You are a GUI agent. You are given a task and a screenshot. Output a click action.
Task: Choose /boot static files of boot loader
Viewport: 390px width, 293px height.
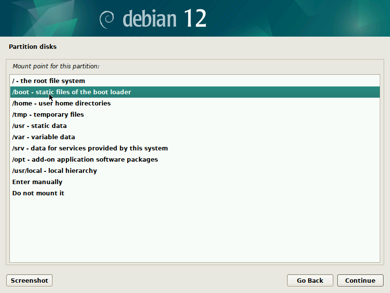tap(195, 92)
